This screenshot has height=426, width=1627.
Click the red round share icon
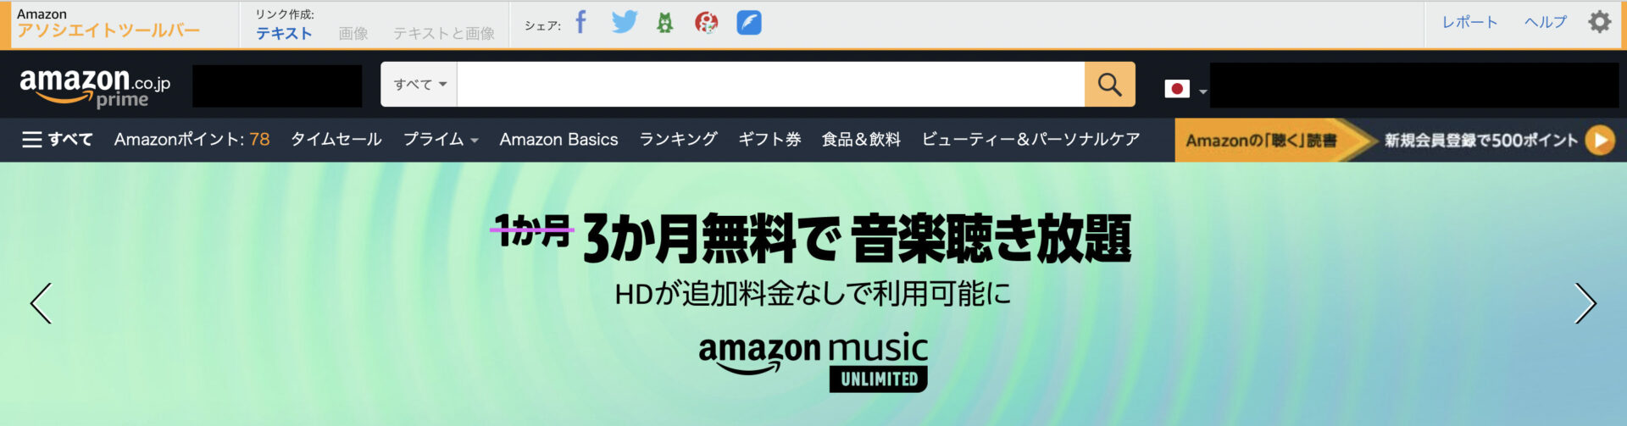pos(706,23)
